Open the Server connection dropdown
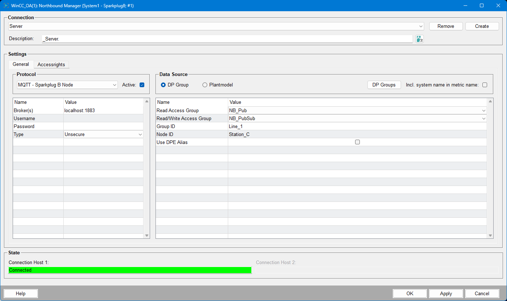 click(421, 26)
